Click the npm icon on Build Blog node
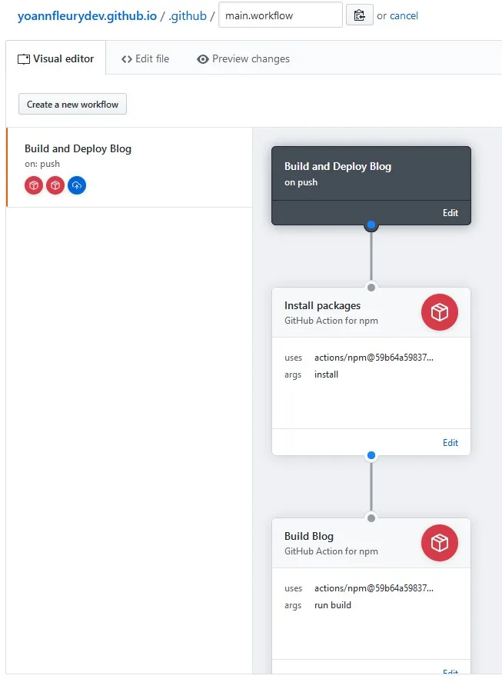Screen dimensions: 502x679 (439, 543)
